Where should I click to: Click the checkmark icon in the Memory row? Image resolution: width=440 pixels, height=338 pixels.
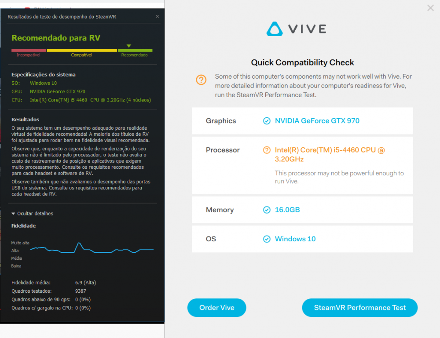[267, 210]
